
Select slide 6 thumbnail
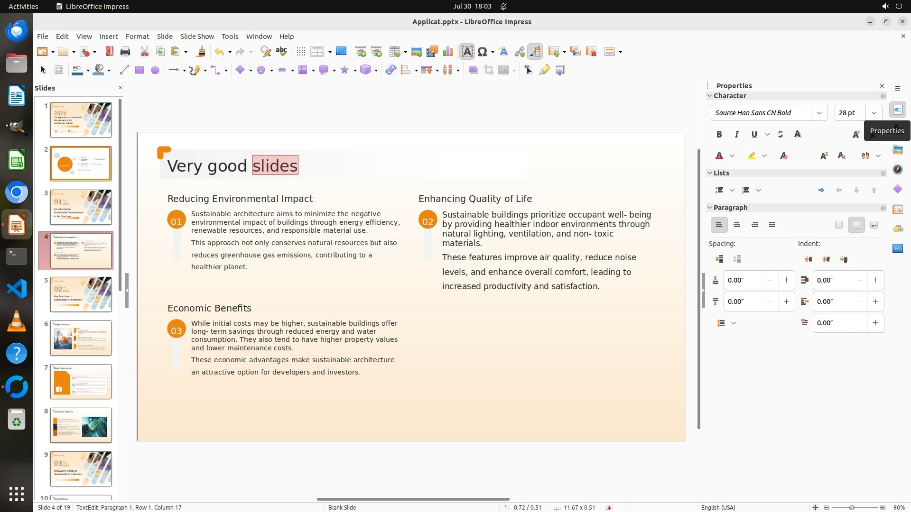(81, 338)
